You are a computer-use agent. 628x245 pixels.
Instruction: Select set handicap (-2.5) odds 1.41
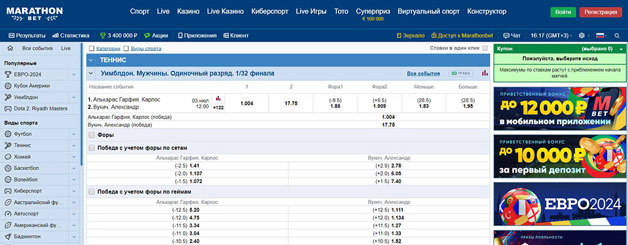click(x=194, y=165)
